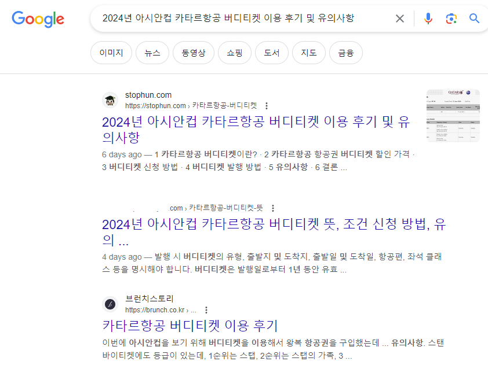Viewport: 488px width, 376px height.
Task: Click the '4 days ago' snippet text
Action: click(122, 257)
